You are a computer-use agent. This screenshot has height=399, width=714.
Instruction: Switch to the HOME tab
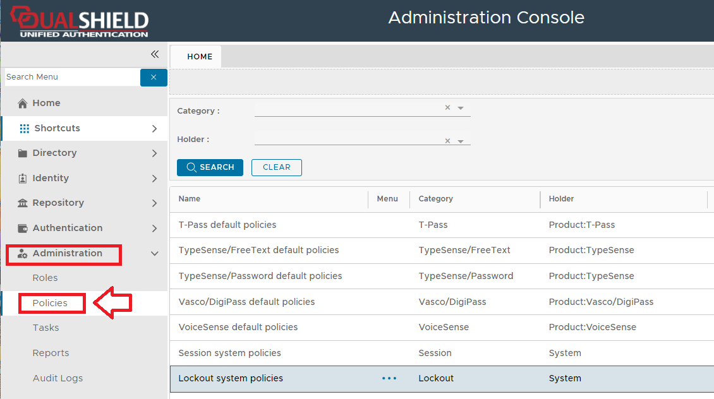(x=200, y=56)
